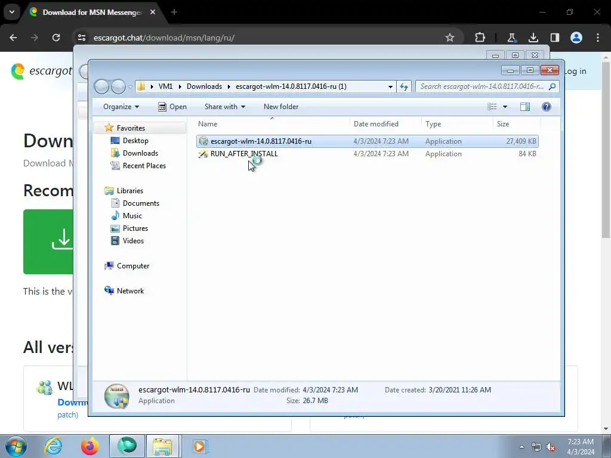Click the change view icon
This screenshot has height=458, width=611.
click(492, 107)
